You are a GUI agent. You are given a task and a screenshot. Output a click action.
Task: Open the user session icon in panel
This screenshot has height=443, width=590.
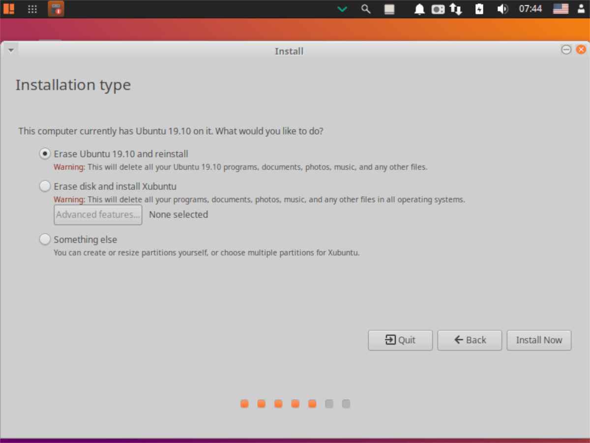581,9
